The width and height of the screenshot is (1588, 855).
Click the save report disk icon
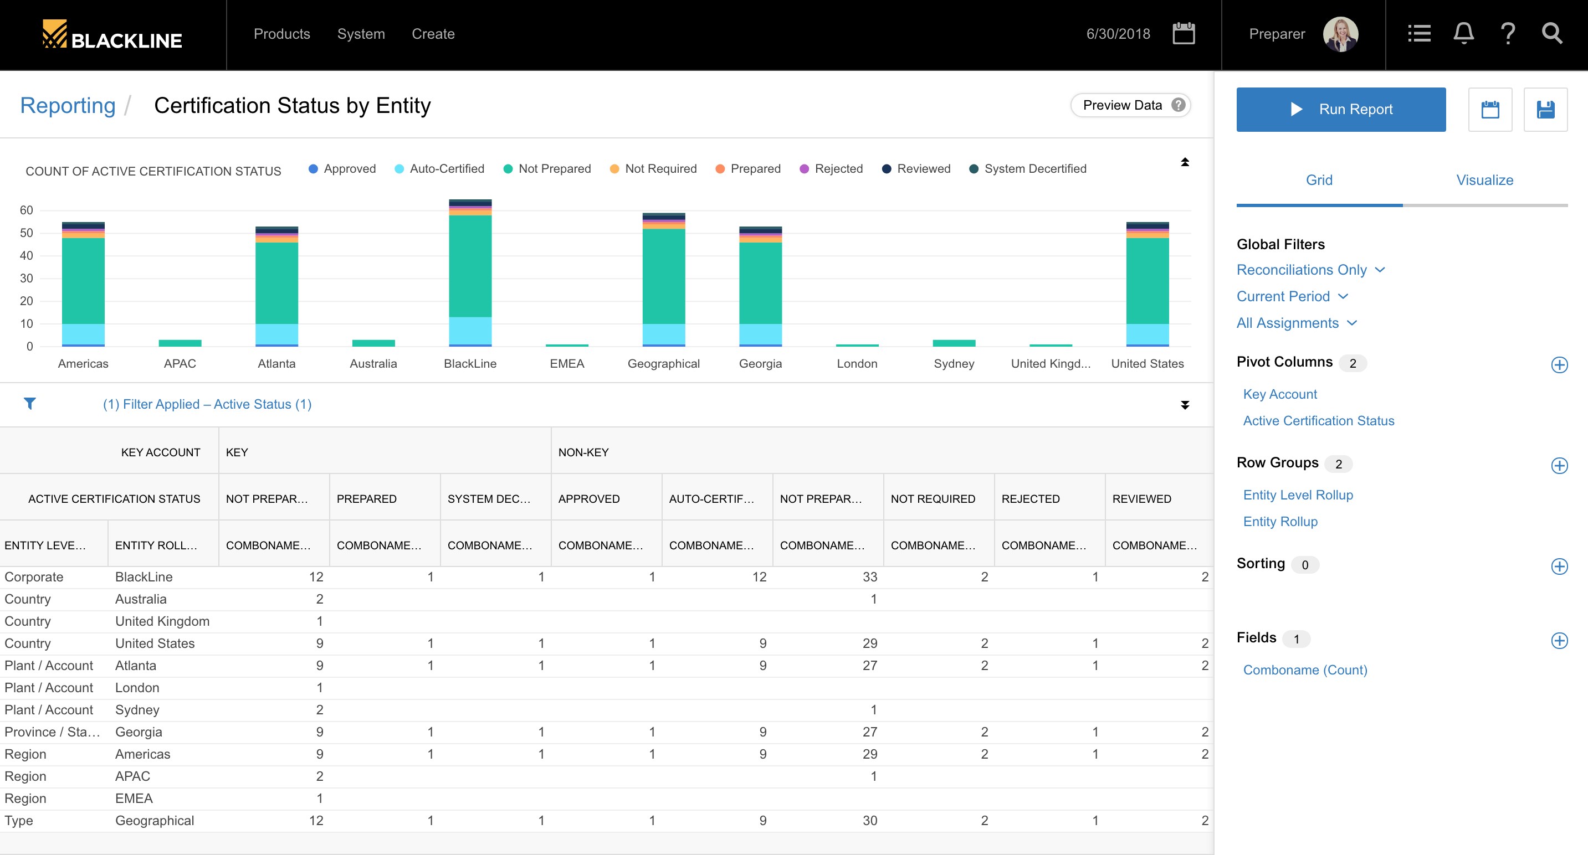(1545, 110)
